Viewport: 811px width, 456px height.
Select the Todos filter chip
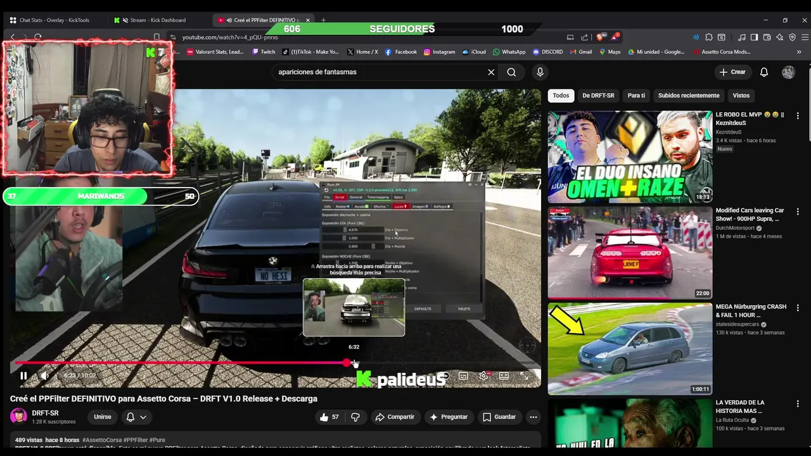tap(561, 96)
